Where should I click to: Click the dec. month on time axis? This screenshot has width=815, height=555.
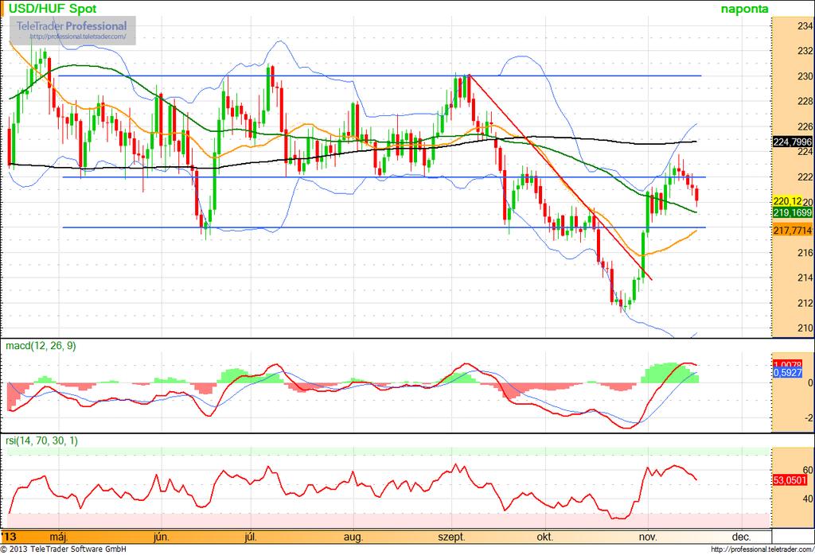click(741, 537)
